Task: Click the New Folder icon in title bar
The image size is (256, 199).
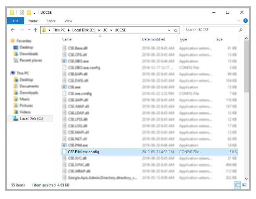Action: [29, 12]
